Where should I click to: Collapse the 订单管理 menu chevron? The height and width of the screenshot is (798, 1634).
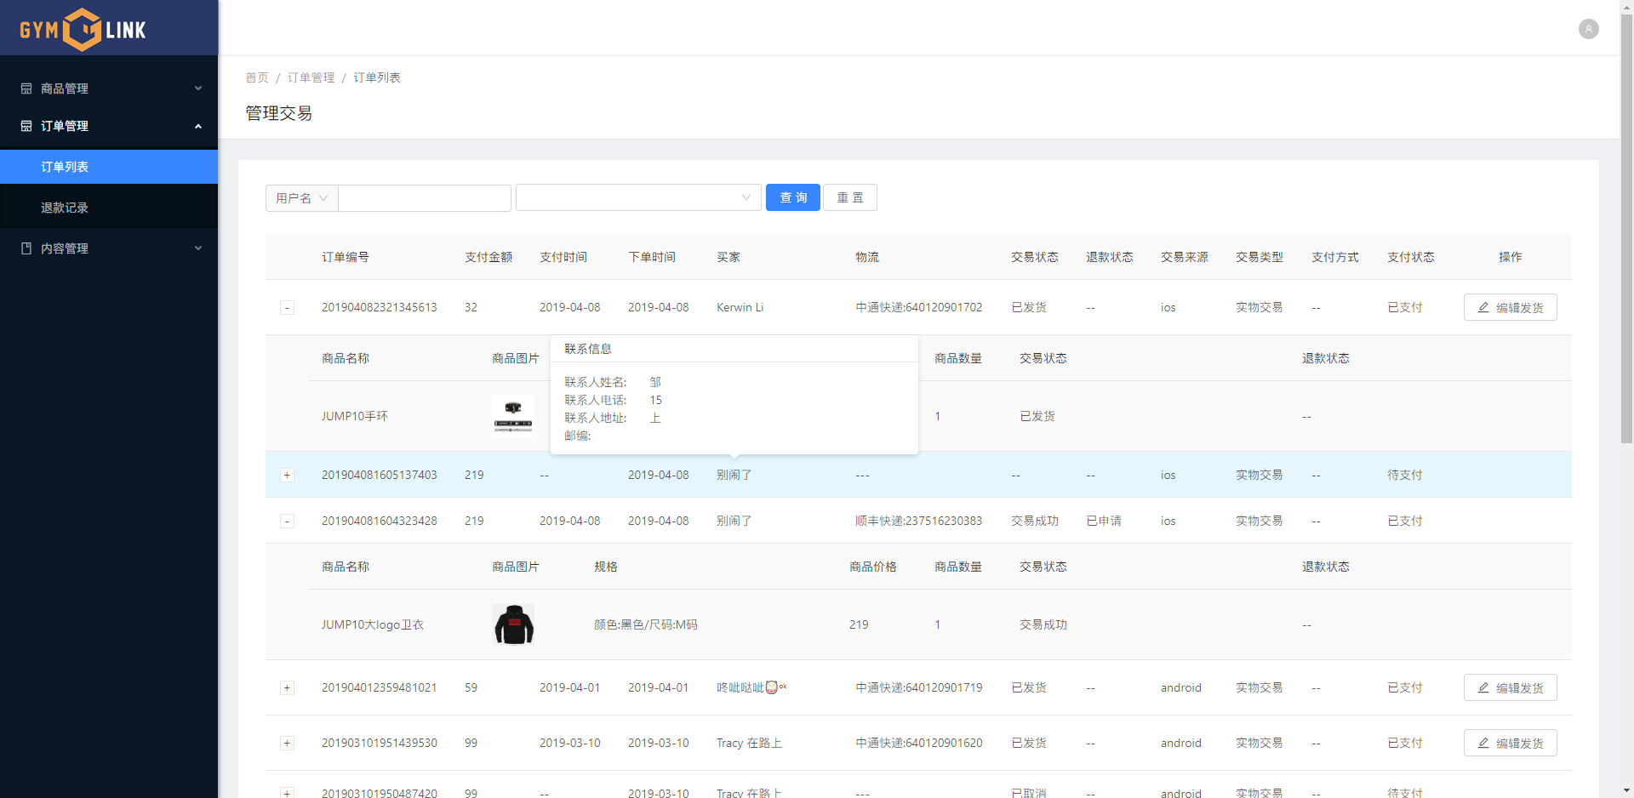(198, 126)
